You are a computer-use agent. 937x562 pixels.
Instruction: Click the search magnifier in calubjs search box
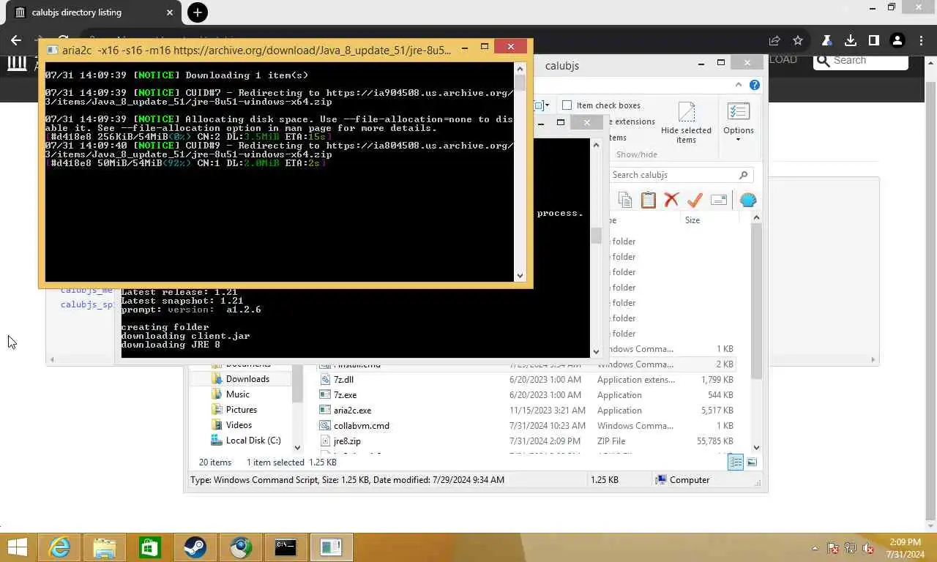(743, 175)
